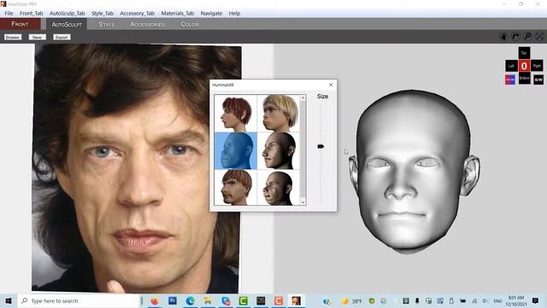This screenshot has height=308, width=547.
Task: Switch 3D view to Bottom
Action: click(524, 78)
